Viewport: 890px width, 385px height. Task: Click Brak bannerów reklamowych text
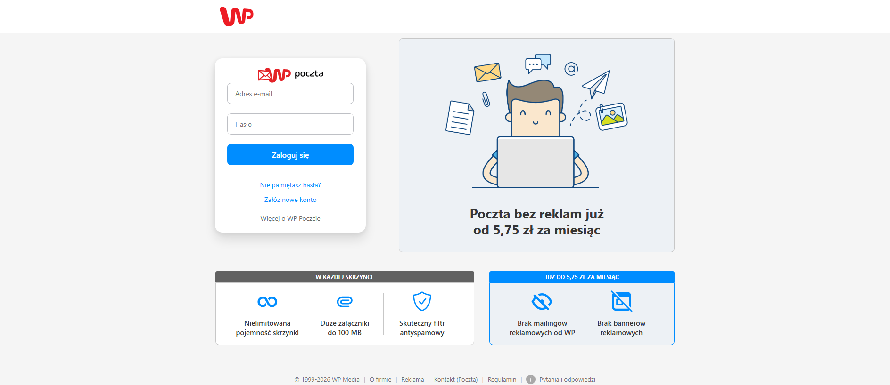click(x=621, y=328)
